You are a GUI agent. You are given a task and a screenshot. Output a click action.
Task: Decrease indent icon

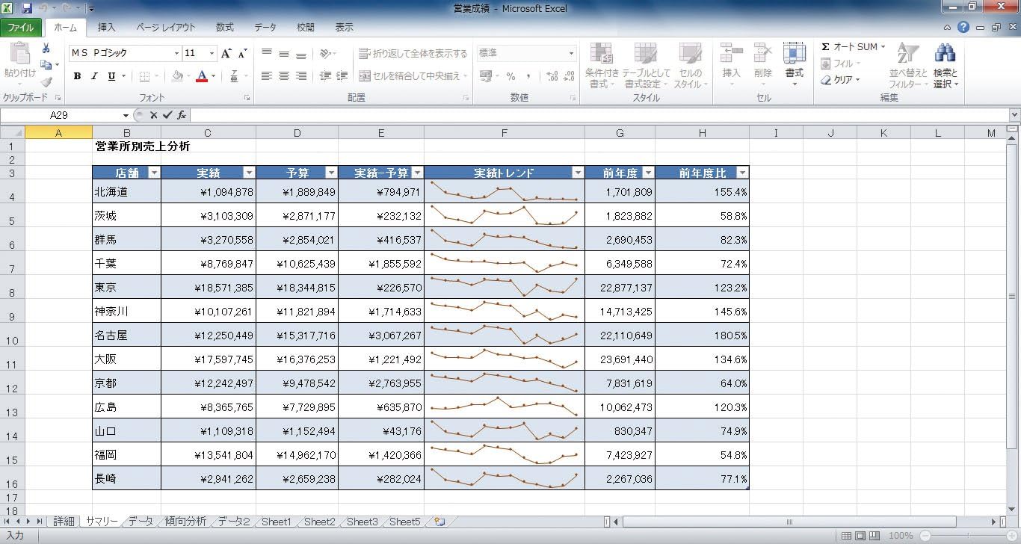click(325, 75)
